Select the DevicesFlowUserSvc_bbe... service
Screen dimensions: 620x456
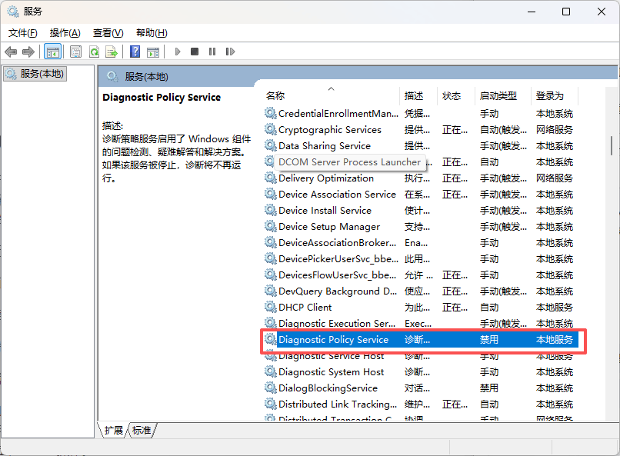(420, 275)
